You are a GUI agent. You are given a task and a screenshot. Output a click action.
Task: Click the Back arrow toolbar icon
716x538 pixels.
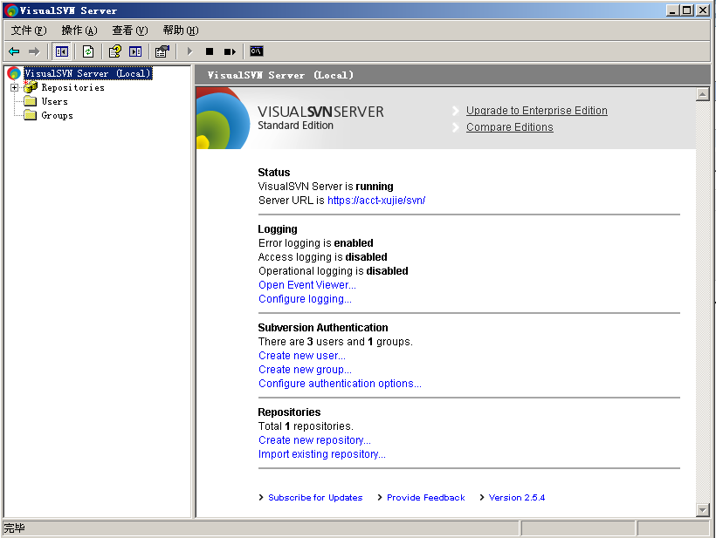point(14,51)
